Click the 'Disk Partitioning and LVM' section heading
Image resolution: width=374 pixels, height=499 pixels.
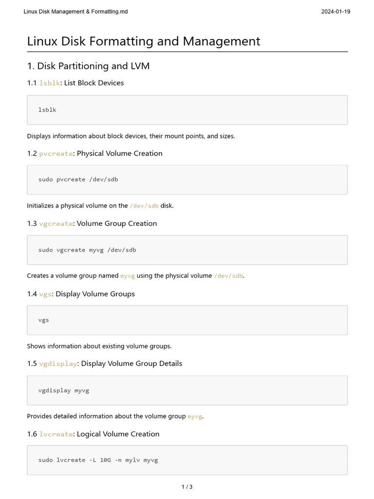(x=88, y=66)
